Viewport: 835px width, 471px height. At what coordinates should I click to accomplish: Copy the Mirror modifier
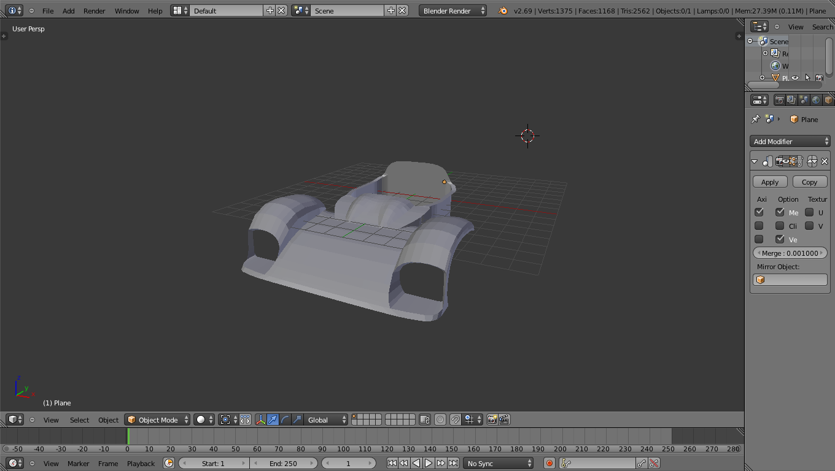coord(809,182)
